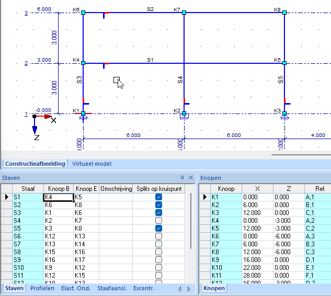Image resolution: width=331 pixels, height=296 pixels.
Task: Select node K6 in drawing
Action: pyautogui.click(x=83, y=13)
